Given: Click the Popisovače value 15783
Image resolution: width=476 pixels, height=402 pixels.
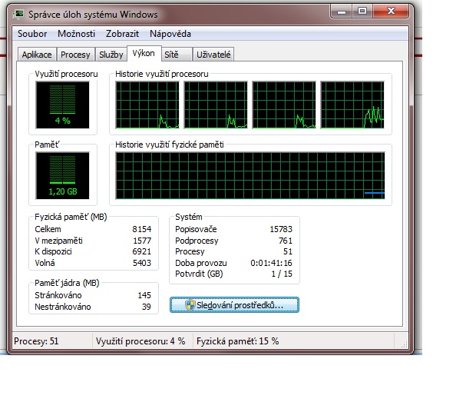Looking at the screenshot, I should pyautogui.click(x=281, y=229).
